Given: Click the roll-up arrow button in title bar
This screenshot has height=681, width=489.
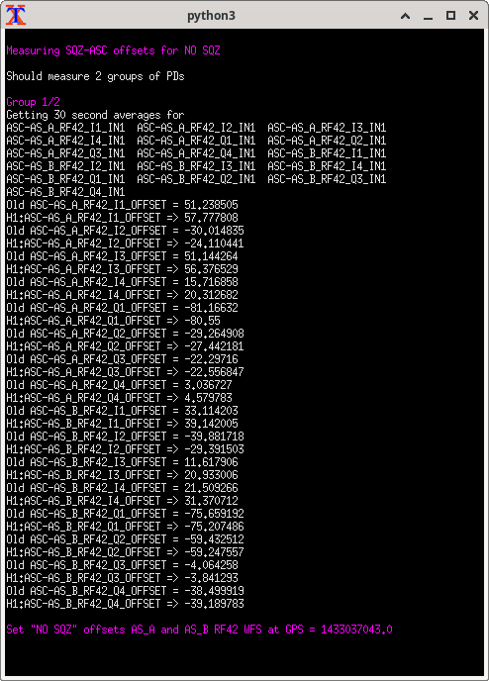Looking at the screenshot, I should click(x=405, y=16).
